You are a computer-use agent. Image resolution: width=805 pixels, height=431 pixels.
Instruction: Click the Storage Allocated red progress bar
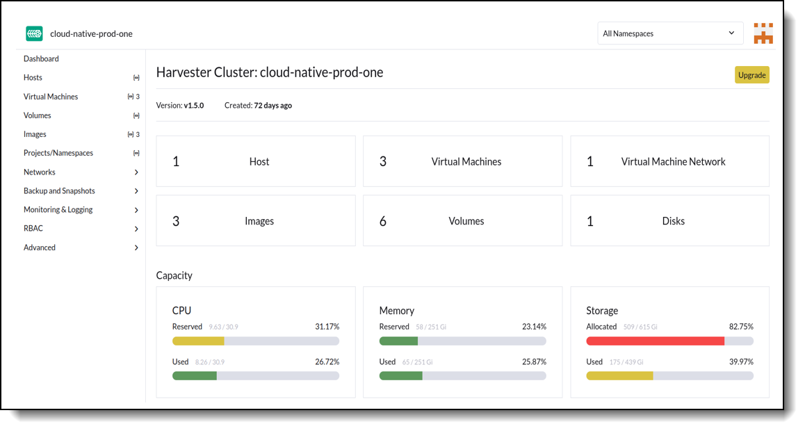669,341
